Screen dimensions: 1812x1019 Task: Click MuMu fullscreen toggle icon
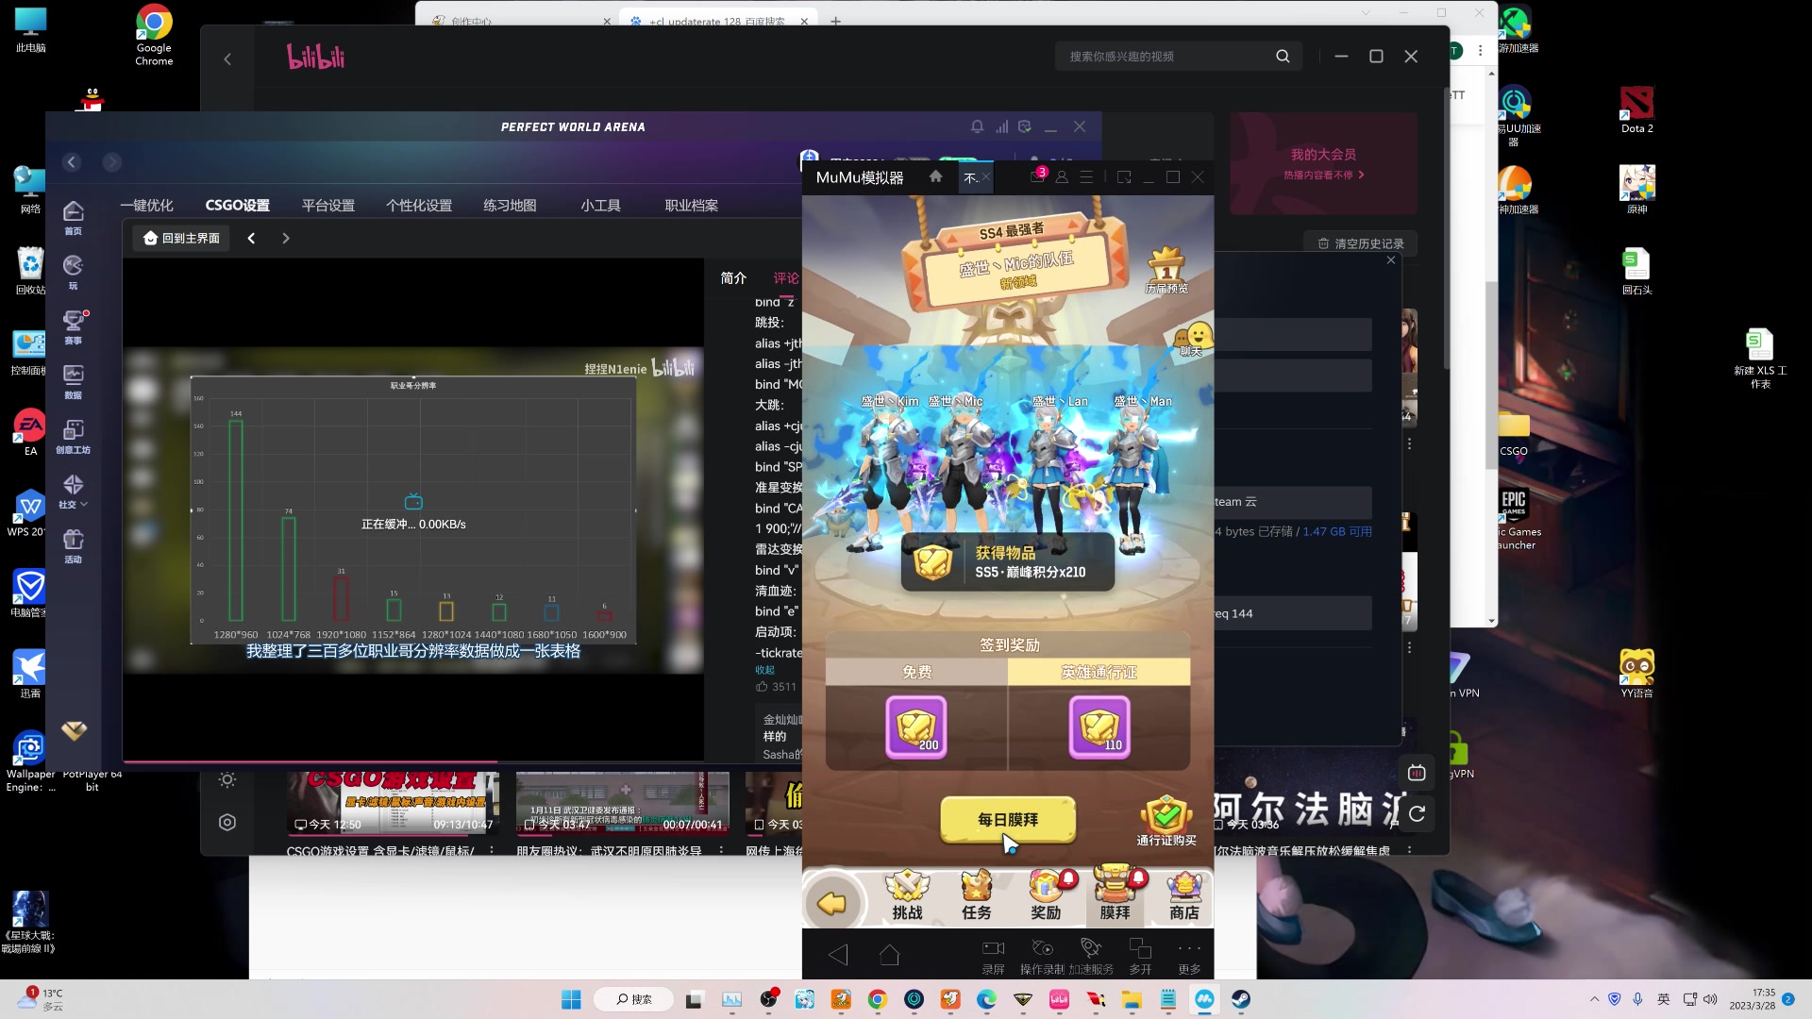(x=1124, y=176)
